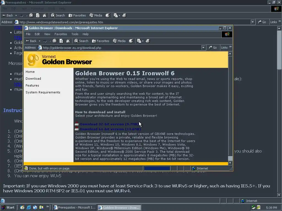Image resolution: width=282 pixels, height=211 pixels.
Task: Click Print icon in Prerequisites window toolbar
Action: point(124,15)
